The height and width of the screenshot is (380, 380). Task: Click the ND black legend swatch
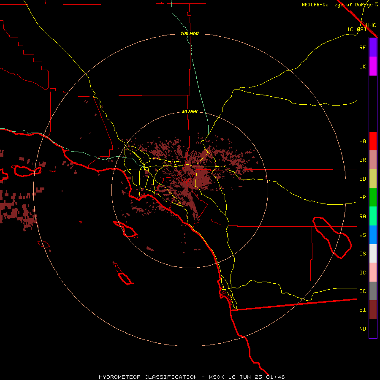pyautogui.click(x=373, y=328)
